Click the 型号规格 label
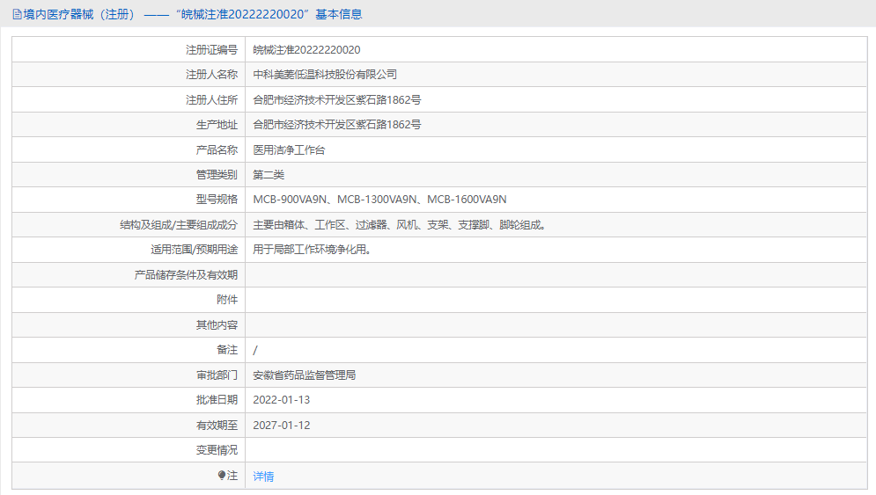 (217, 200)
